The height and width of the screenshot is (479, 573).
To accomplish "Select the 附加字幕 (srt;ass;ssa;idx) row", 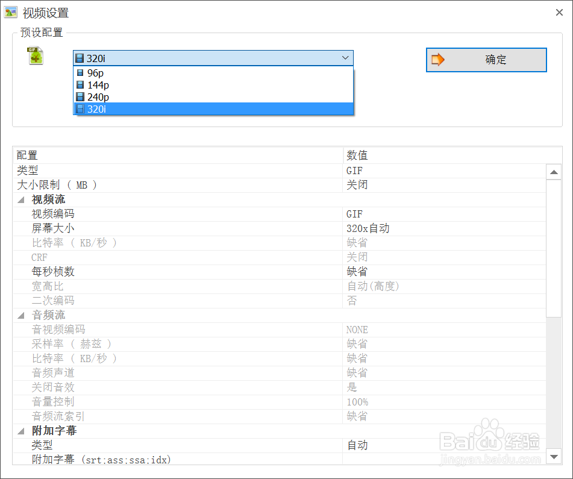I will 280,459.
